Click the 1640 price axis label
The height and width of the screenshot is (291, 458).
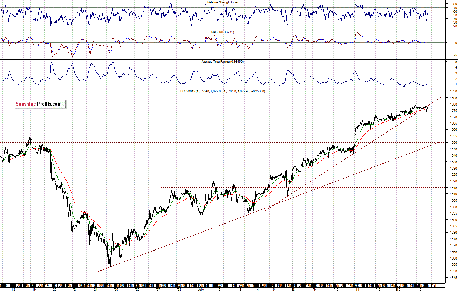(453, 155)
